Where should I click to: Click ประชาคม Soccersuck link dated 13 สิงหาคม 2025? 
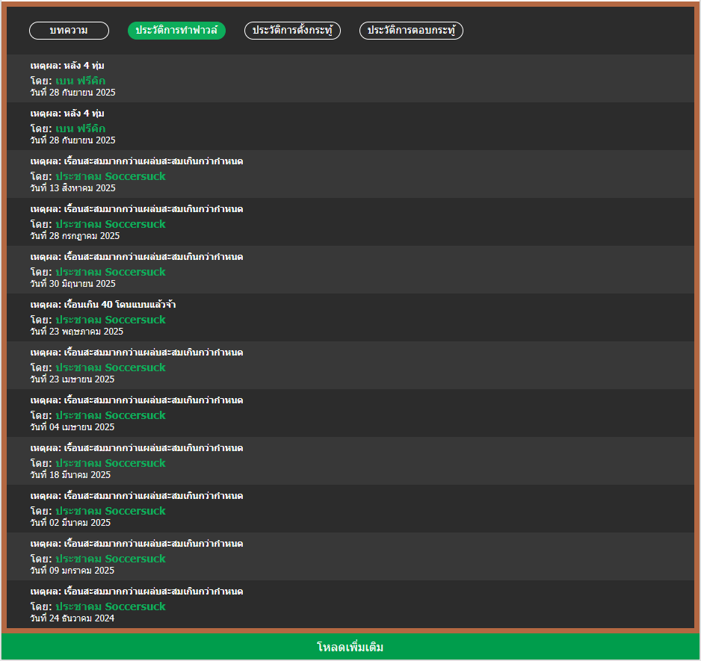[x=110, y=176]
